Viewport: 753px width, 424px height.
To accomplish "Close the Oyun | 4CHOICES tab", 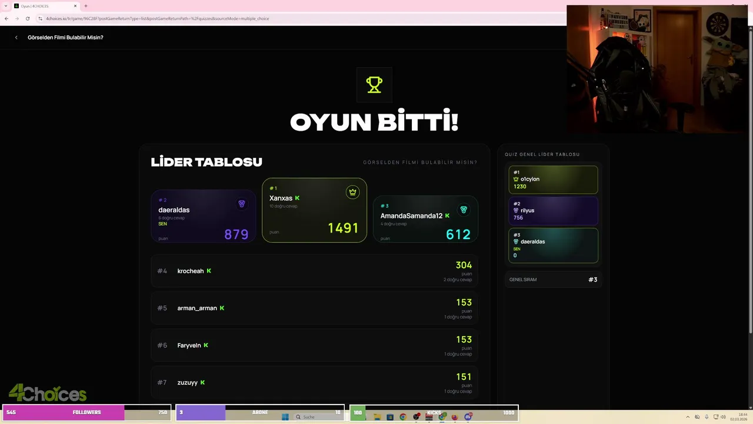I will tap(75, 6).
